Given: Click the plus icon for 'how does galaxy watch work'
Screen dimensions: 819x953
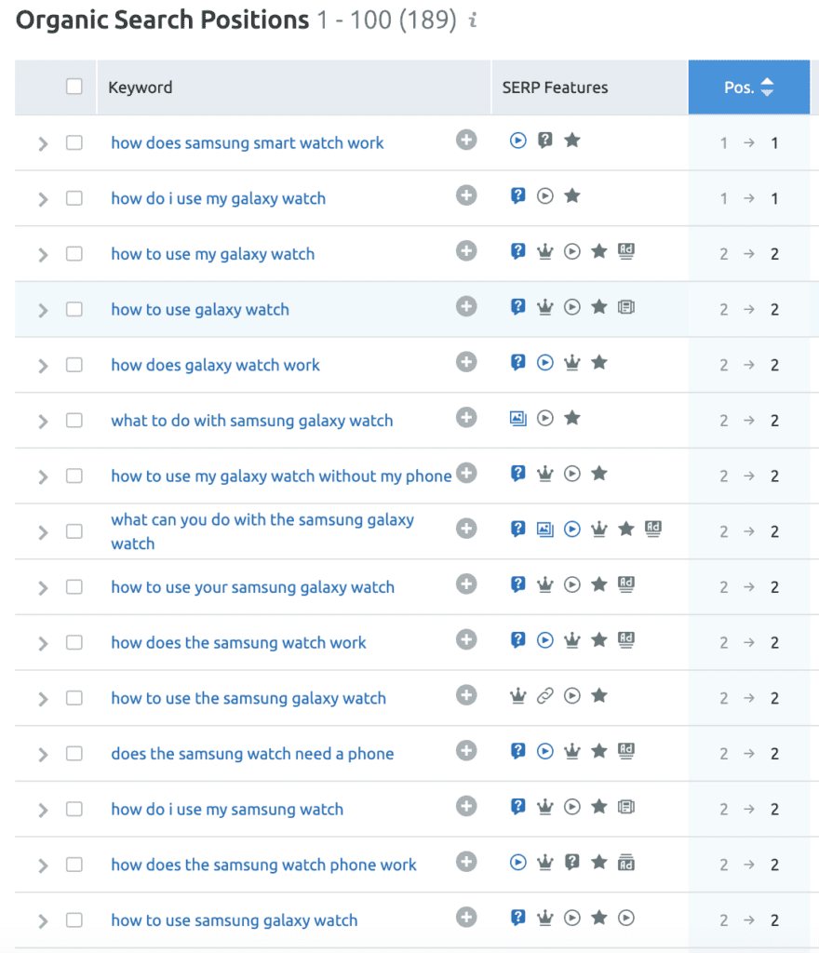Looking at the screenshot, I should coord(466,362).
